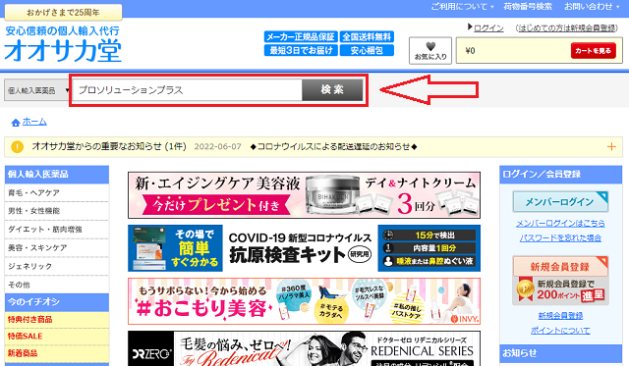Select ジェネリック category in sidebar

point(57,266)
